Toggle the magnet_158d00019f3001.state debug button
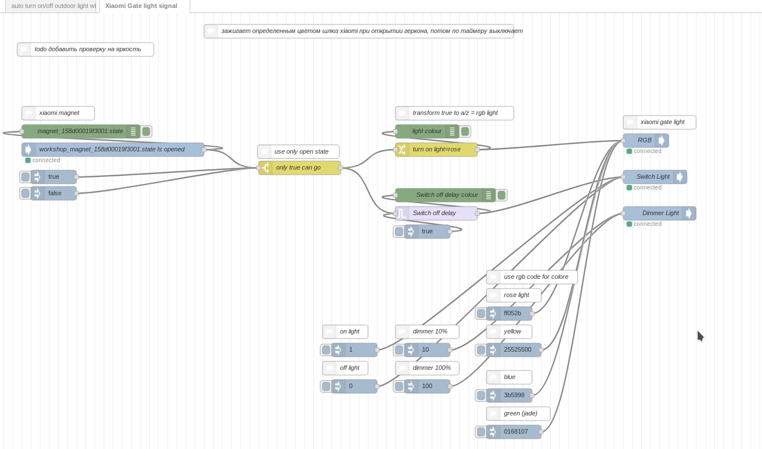This screenshot has width=762, height=449. pos(146,131)
